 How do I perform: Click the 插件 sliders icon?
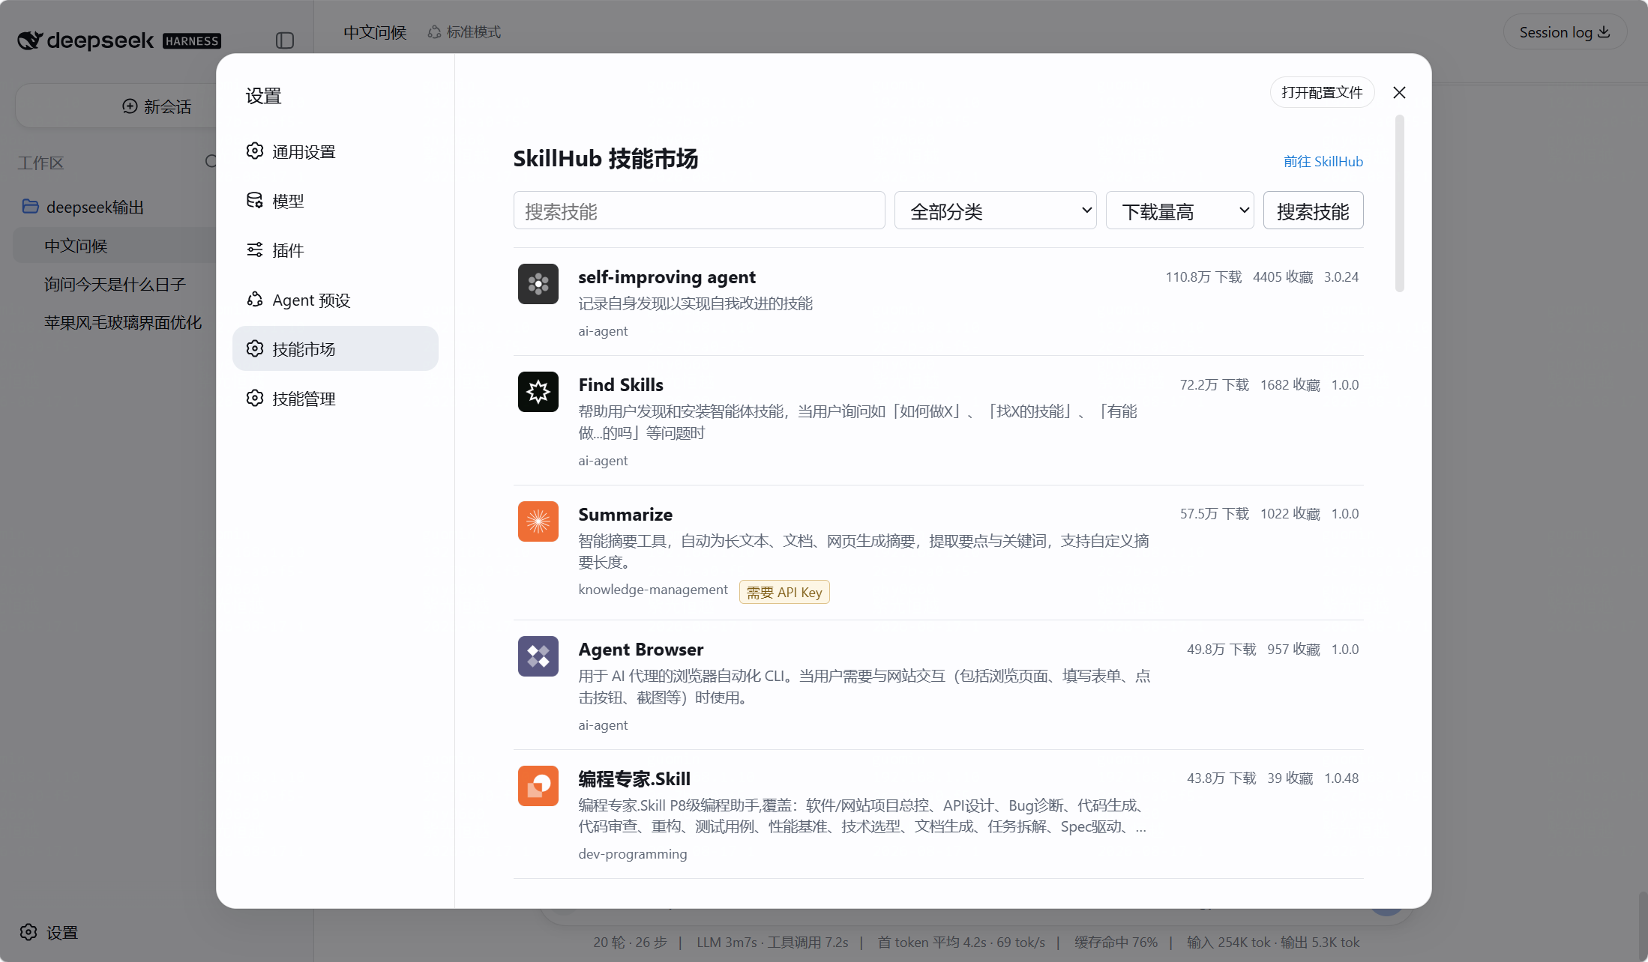point(255,250)
